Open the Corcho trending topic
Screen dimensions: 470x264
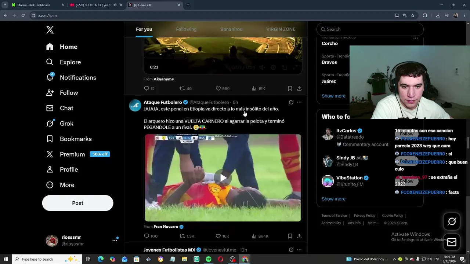click(x=330, y=43)
